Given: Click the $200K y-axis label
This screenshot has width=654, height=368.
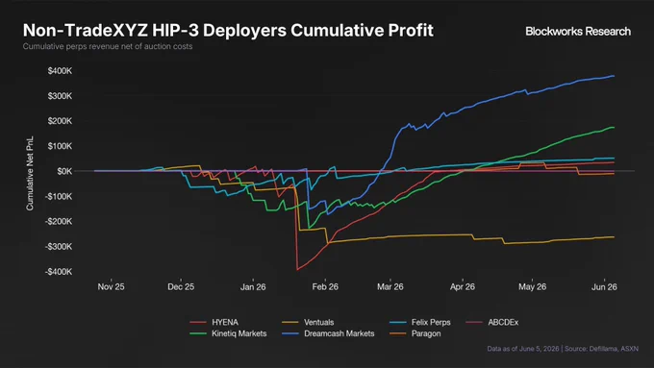Looking at the screenshot, I should point(60,121).
